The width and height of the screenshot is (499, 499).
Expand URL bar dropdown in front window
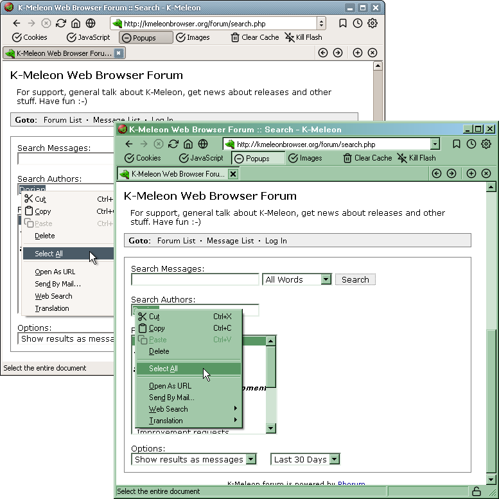click(435, 144)
